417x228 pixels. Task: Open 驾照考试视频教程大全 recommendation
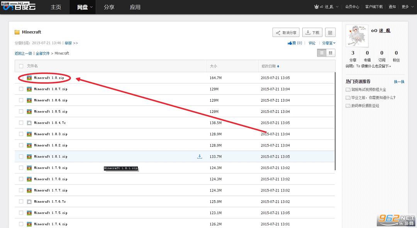(369, 90)
